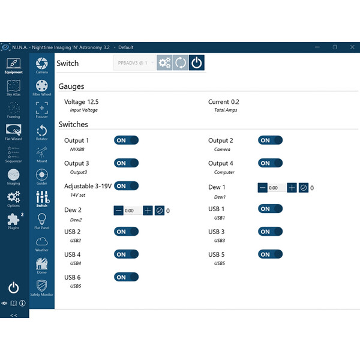Toggle the USB 3 switch

(270, 232)
